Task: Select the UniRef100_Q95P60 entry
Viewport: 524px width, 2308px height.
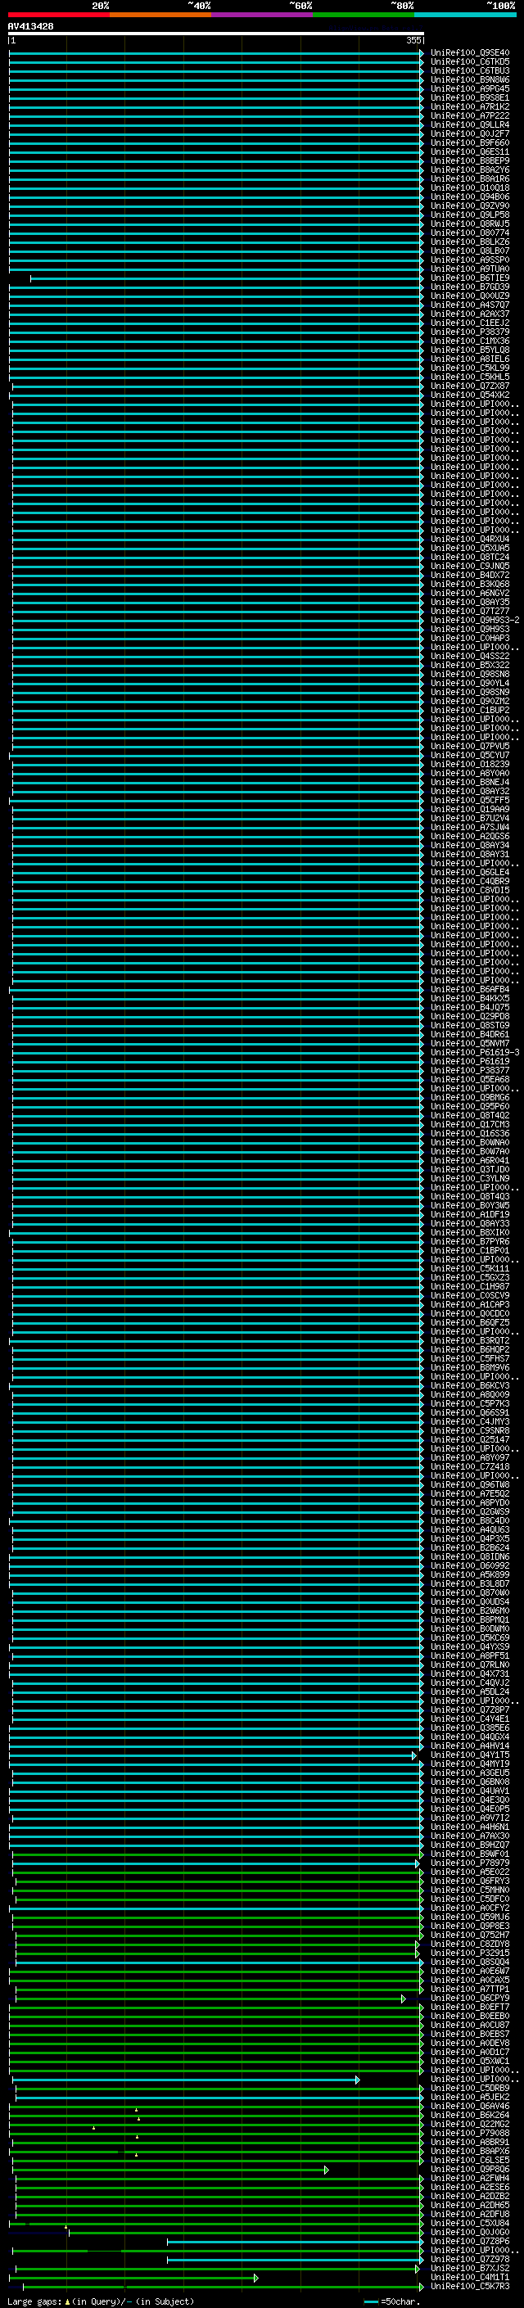Action: click(470, 1107)
